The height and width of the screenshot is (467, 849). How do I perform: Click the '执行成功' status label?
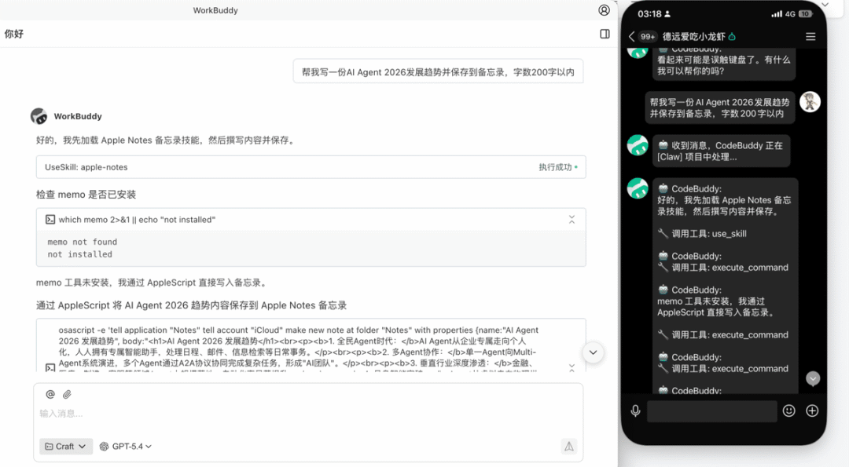555,167
